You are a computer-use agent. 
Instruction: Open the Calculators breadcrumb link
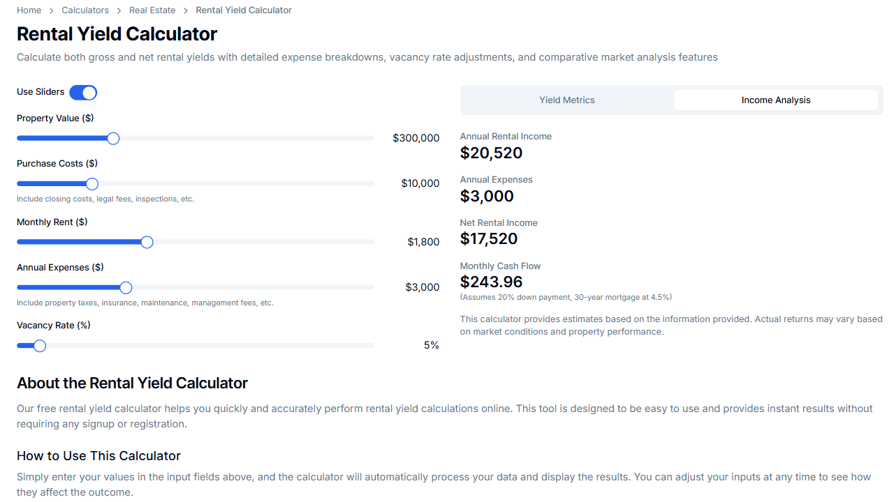pyautogui.click(x=85, y=10)
